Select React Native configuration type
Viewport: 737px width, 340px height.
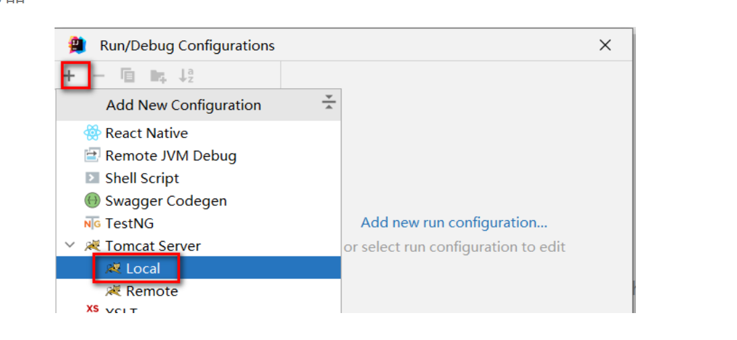pyautogui.click(x=198, y=133)
